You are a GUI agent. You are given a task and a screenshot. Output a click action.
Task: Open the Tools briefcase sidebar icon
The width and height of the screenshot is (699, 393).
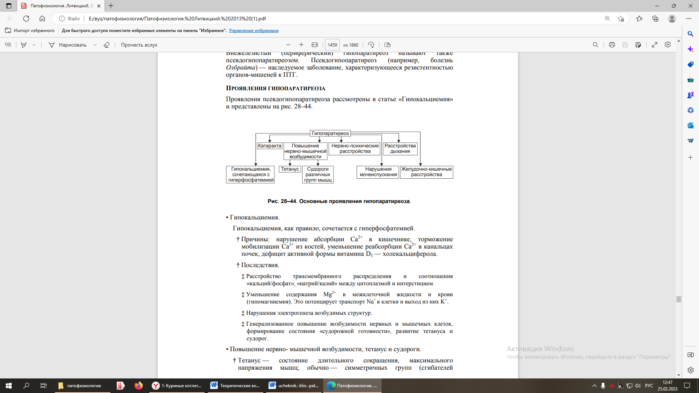[690, 80]
